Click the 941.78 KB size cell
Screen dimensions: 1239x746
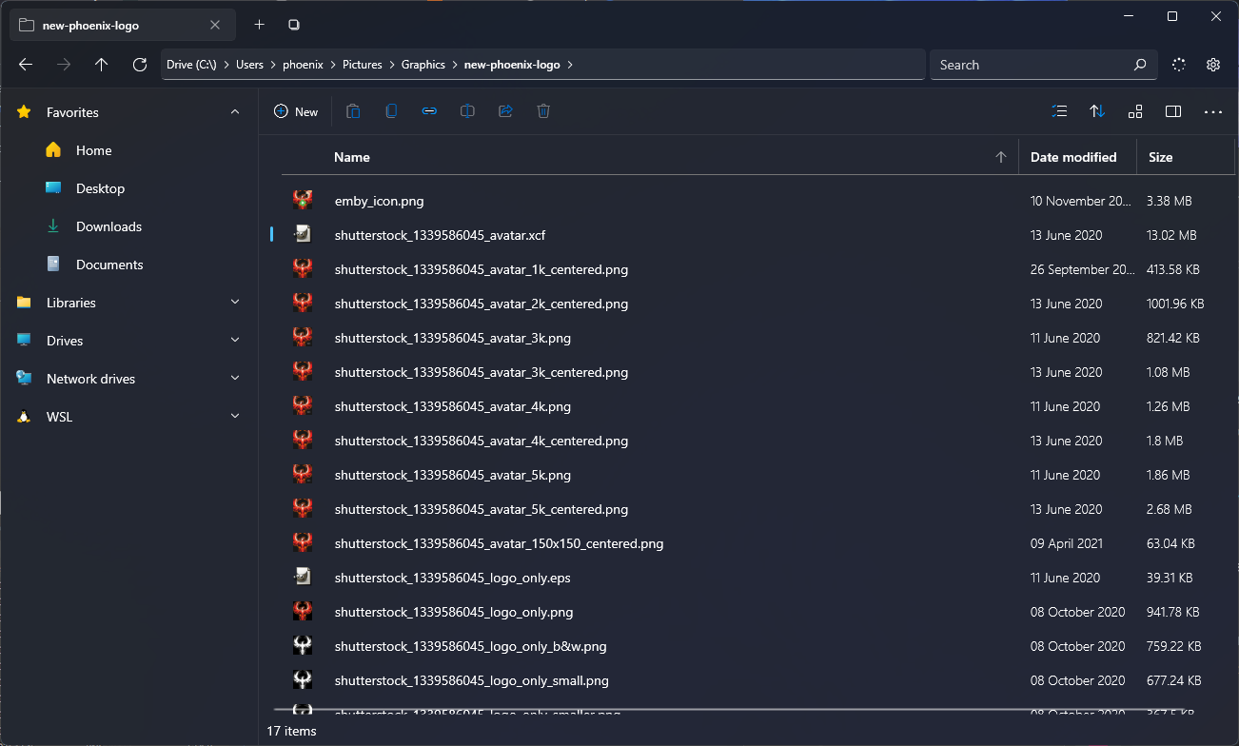[x=1173, y=612]
